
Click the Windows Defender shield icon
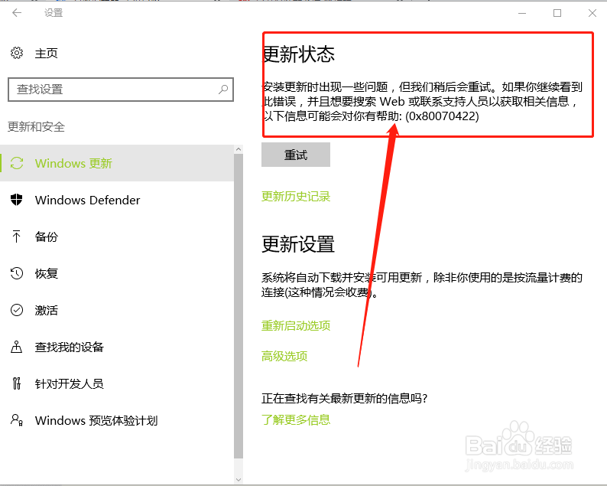pos(17,200)
